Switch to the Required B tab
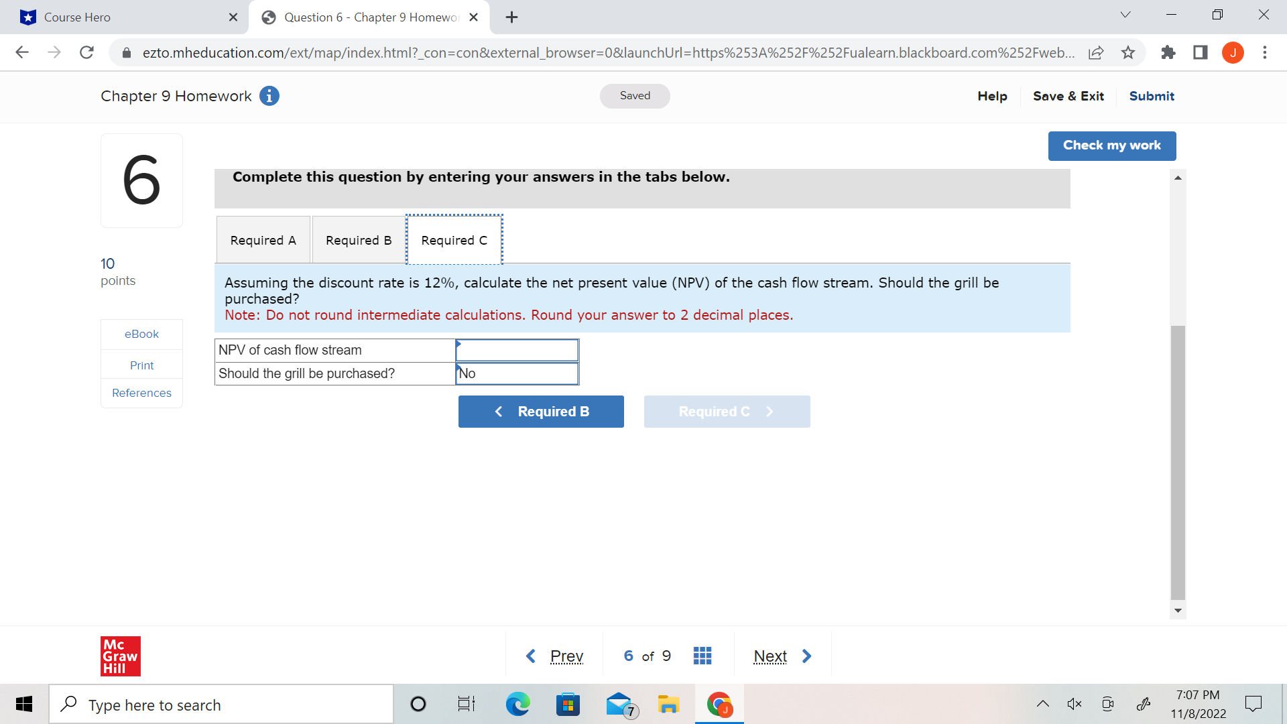This screenshot has height=724, width=1287. coord(359,240)
